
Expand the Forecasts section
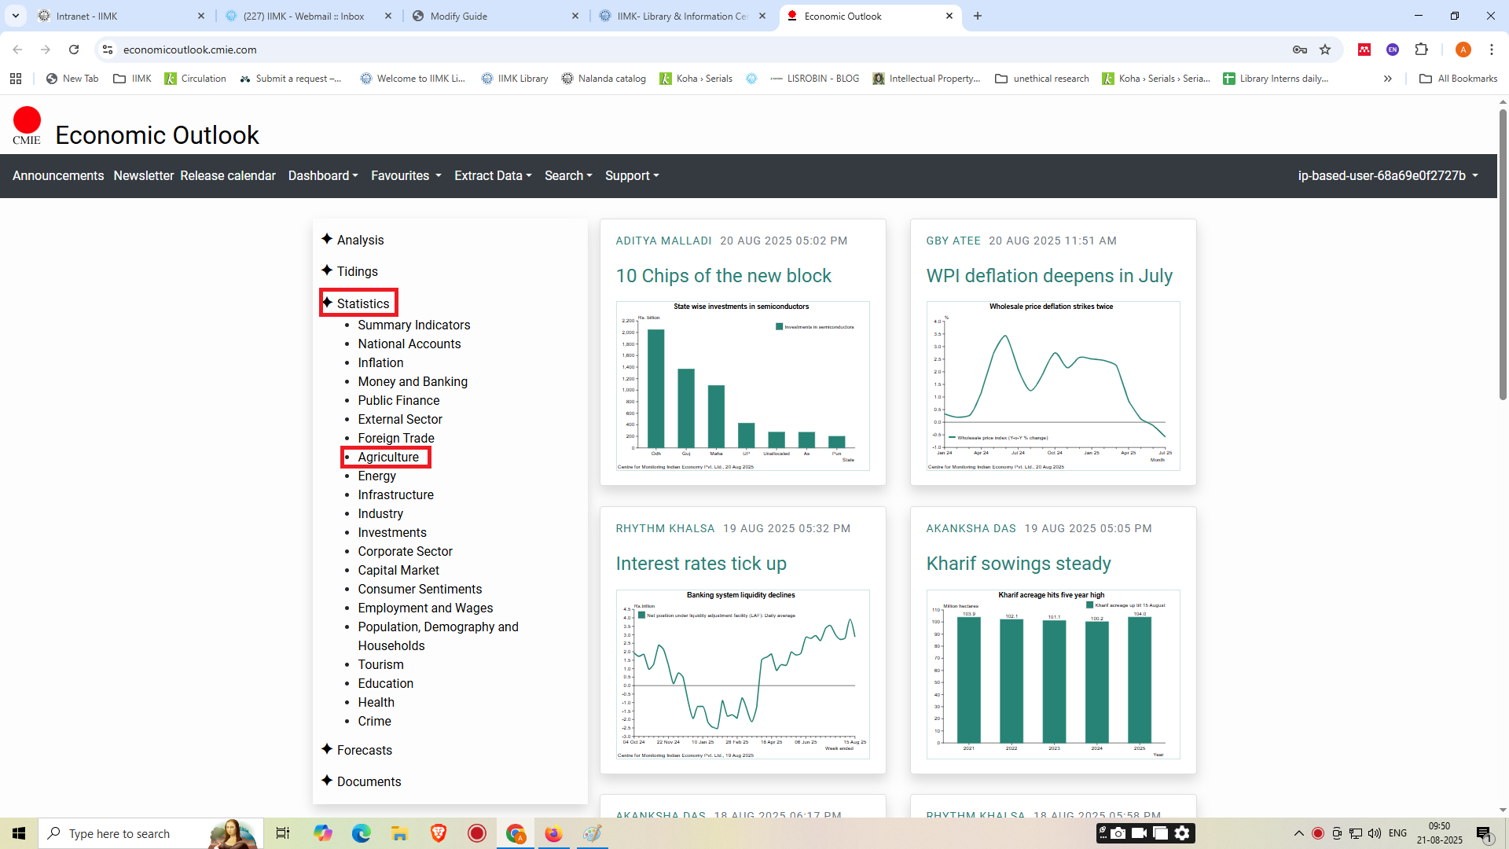pyautogui.click(x=364, y=750)
